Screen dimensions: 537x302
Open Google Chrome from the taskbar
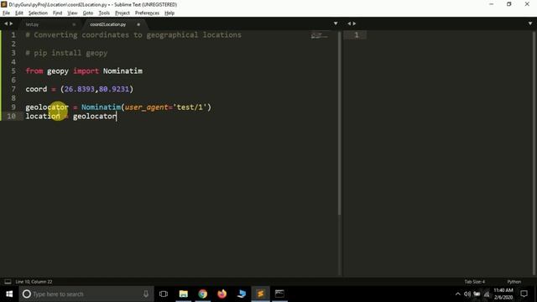203,294
